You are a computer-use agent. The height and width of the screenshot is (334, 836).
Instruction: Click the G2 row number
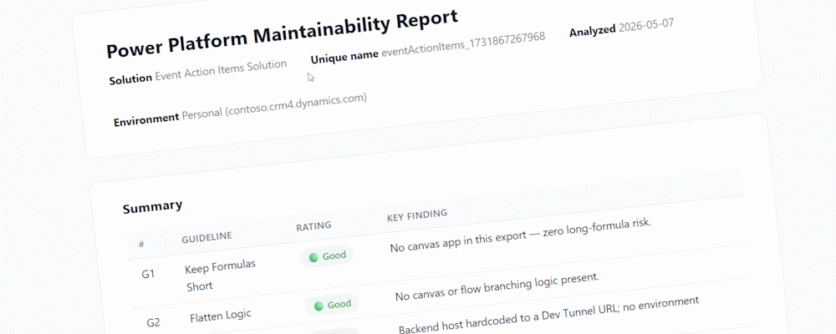(x=154, y=322)
